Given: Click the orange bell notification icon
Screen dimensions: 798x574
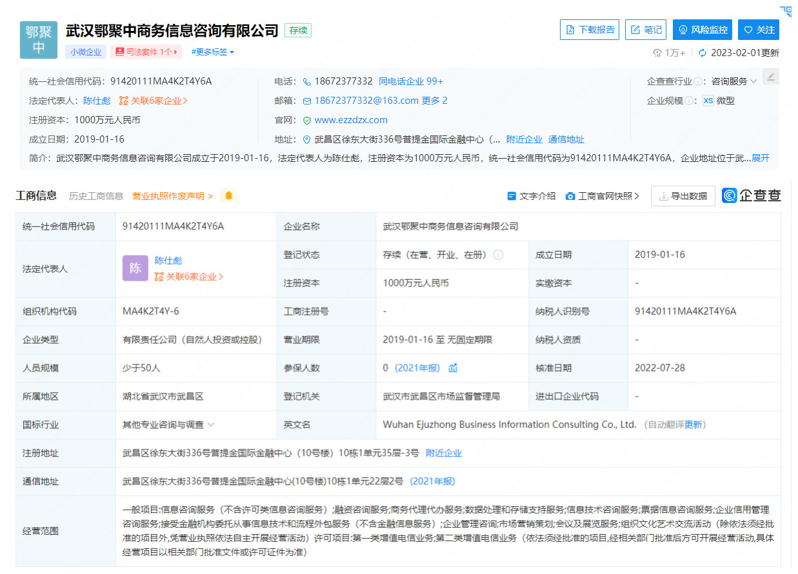Looking at the screenshot, I should coord(228,195).
